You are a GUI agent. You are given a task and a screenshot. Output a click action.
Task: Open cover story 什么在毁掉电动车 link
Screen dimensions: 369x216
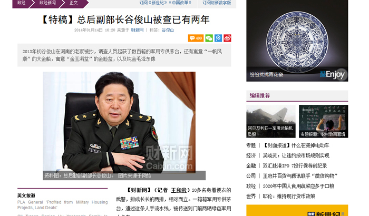tap(296, 145)
